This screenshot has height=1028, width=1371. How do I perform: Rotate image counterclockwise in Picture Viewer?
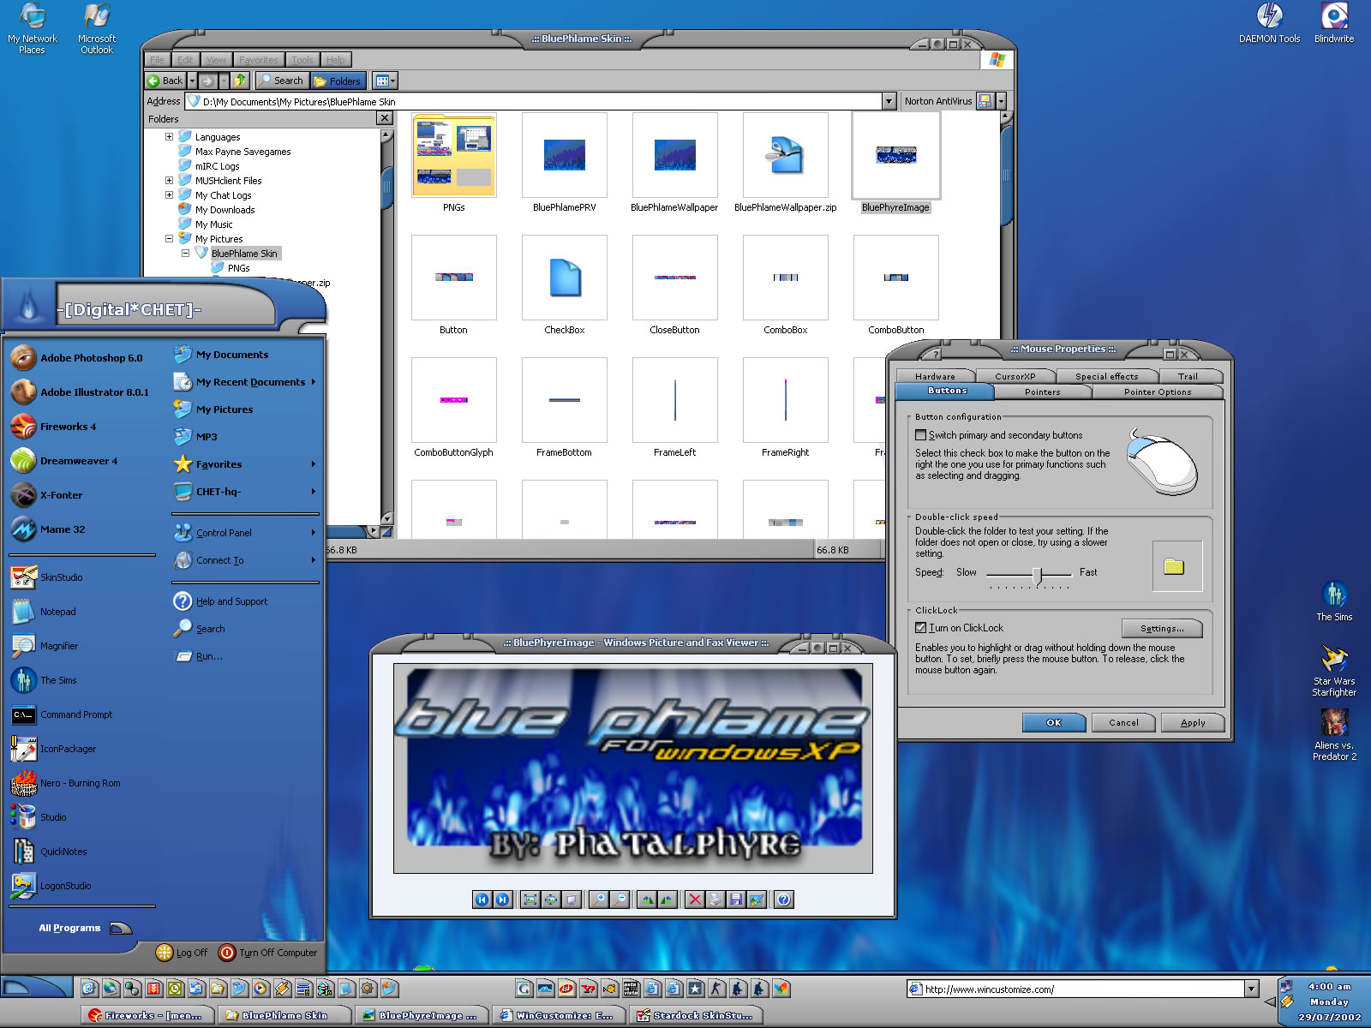668,899
